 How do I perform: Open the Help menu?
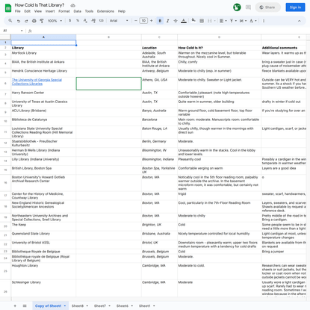point(122,11)
